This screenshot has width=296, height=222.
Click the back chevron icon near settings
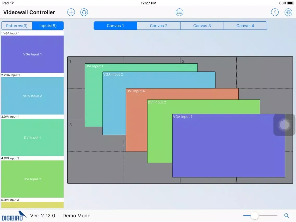click(x=275, y=12)
